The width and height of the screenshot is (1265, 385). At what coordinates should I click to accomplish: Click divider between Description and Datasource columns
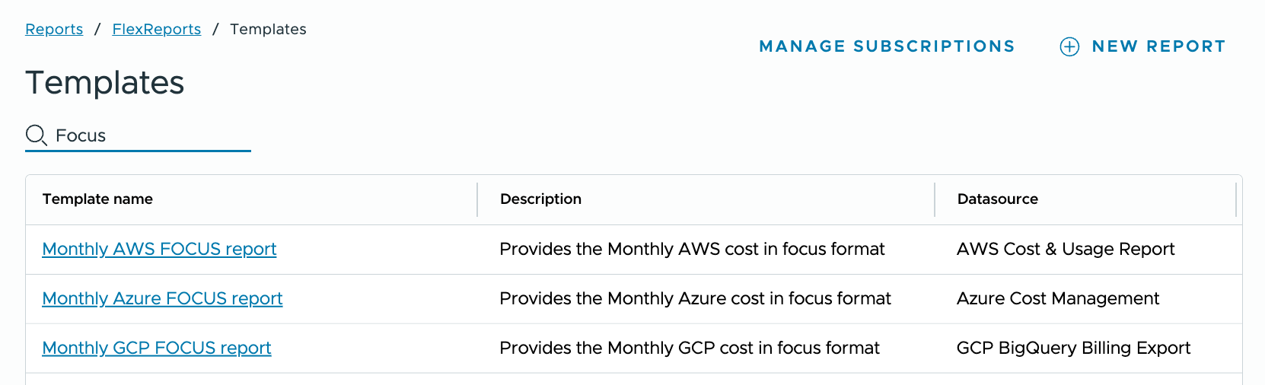click(x=935, y=199)
